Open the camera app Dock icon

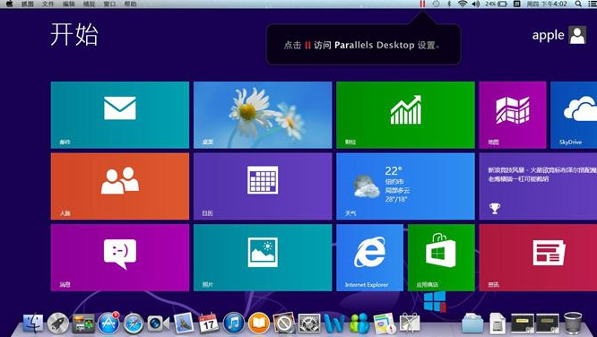(158, 324)
